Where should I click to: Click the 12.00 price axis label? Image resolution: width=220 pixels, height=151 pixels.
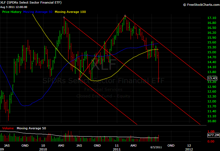click(x=212, y=101)
